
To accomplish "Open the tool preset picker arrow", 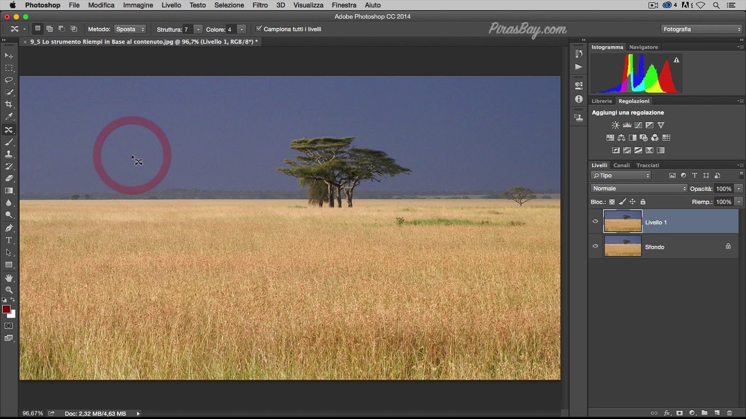I will pos(24,29).
